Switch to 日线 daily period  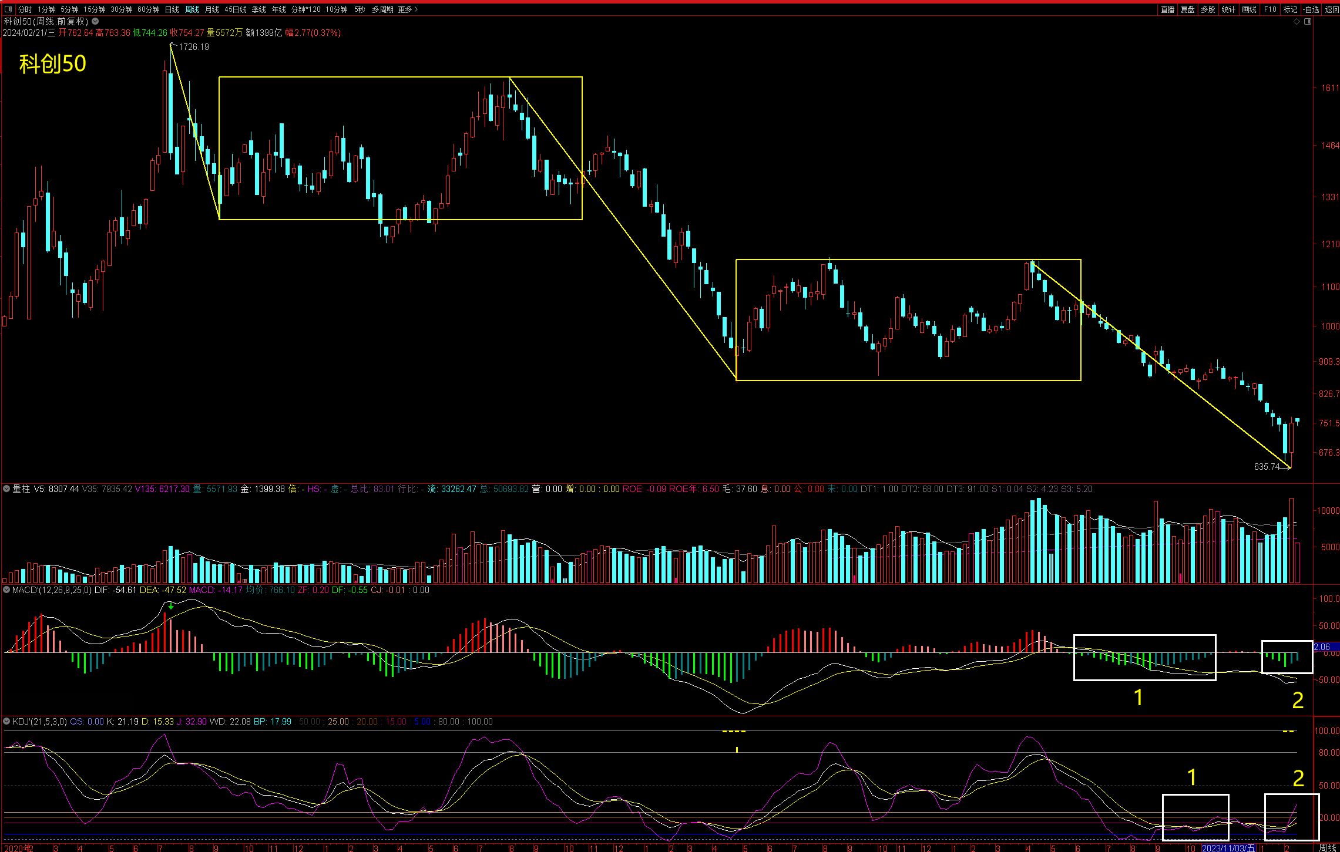pos(172,9)
